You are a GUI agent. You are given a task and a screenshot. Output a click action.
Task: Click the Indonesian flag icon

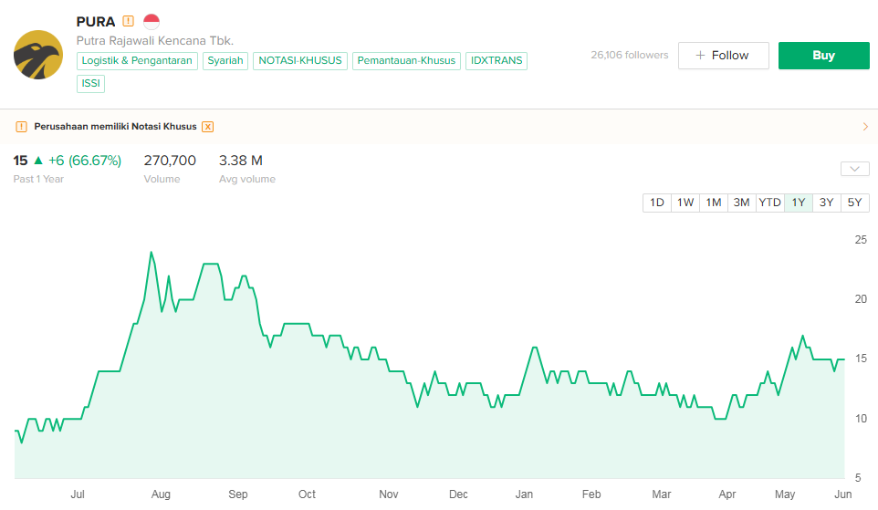(x=152, y=21)
